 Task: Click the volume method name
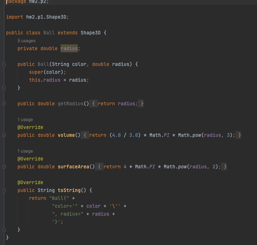66,135
